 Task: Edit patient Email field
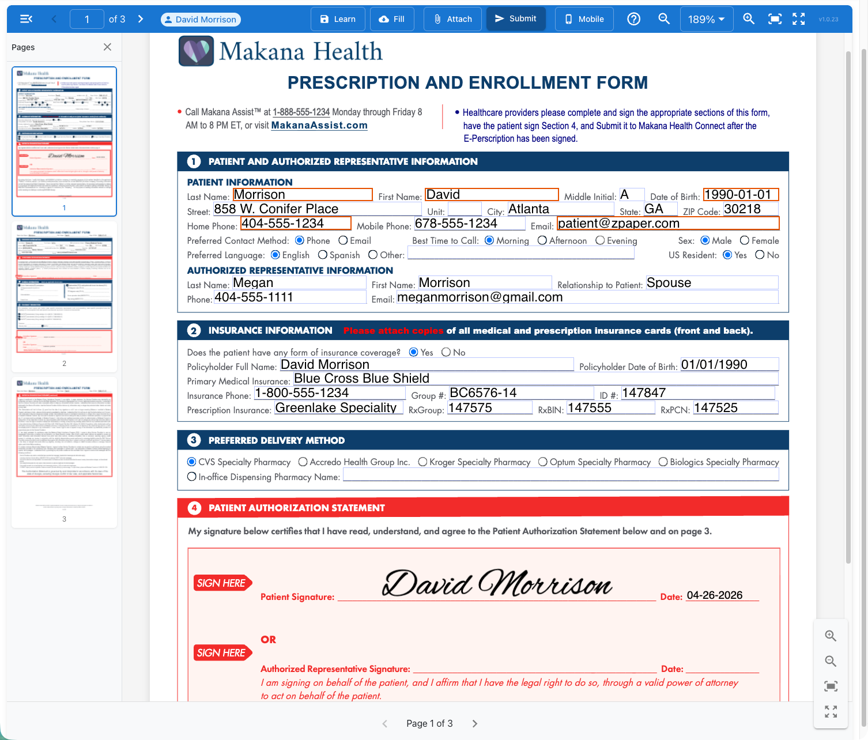click(668, 224)
